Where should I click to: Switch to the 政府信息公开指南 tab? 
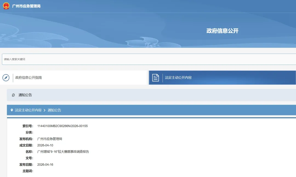coord(29,78)
